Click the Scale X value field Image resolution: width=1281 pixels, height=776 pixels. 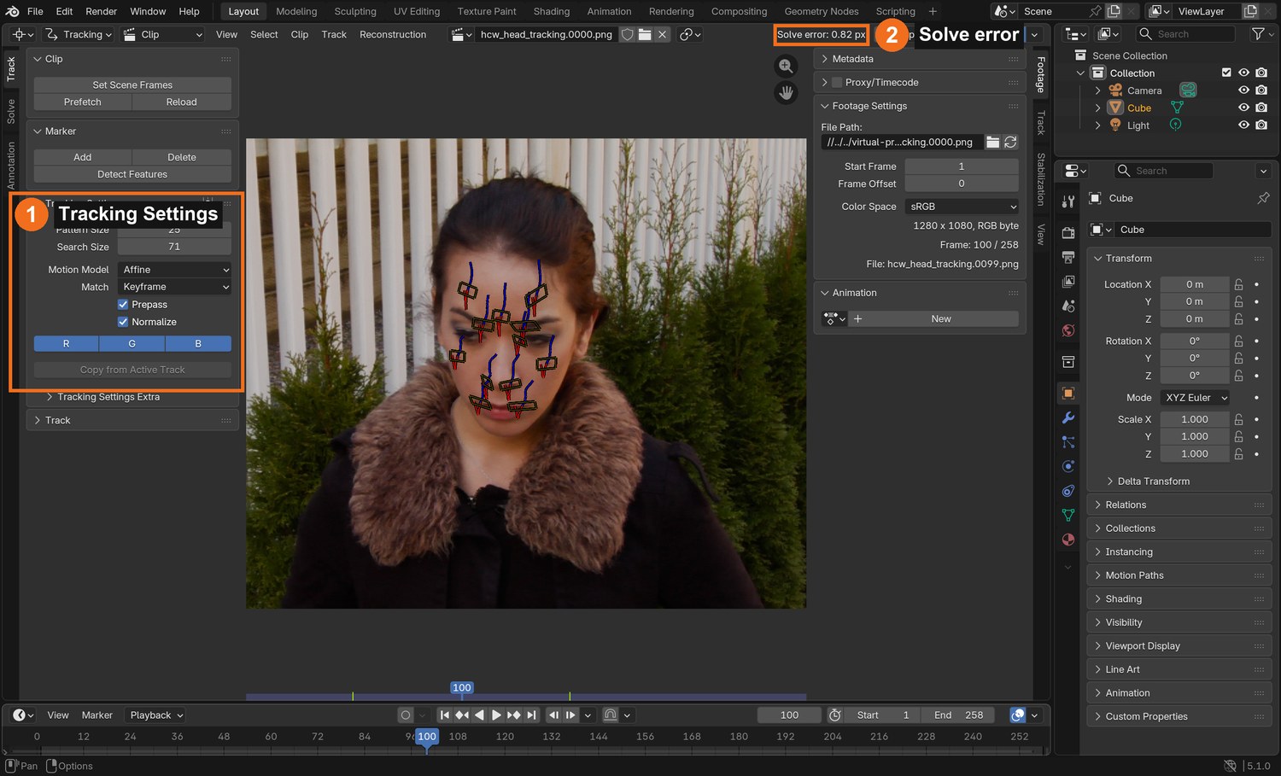point(1194,419)
